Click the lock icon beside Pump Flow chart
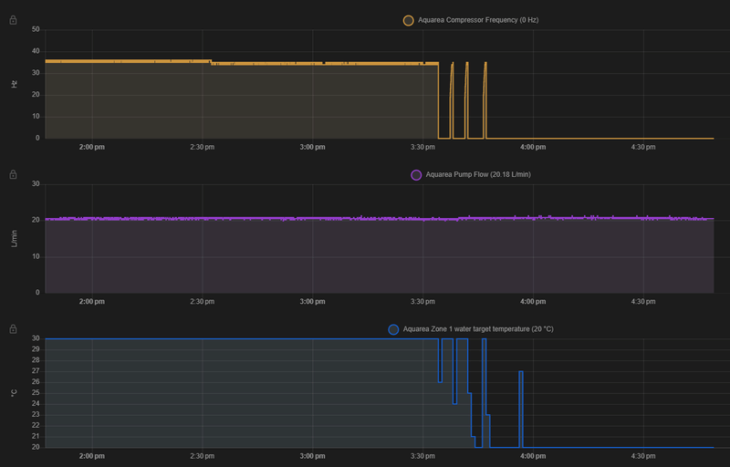The width and height of the screenshot is (730, 467). 13,174
